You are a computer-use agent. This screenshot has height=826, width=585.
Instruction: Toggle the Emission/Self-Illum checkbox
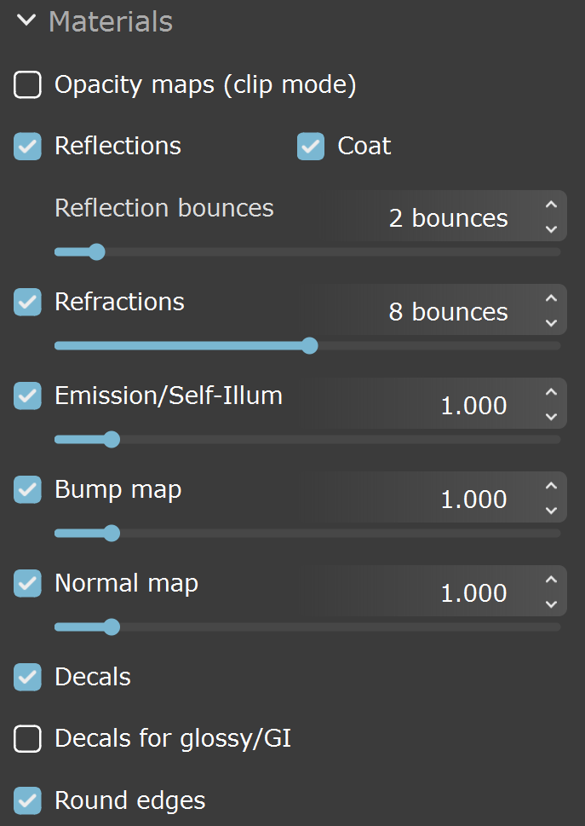tap(27, 396)
